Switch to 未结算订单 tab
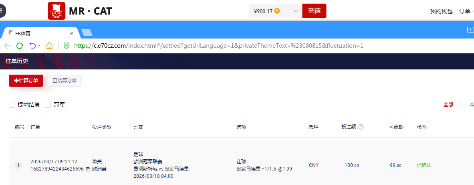This screenshot has height=185, width=474. click(26, 81)
